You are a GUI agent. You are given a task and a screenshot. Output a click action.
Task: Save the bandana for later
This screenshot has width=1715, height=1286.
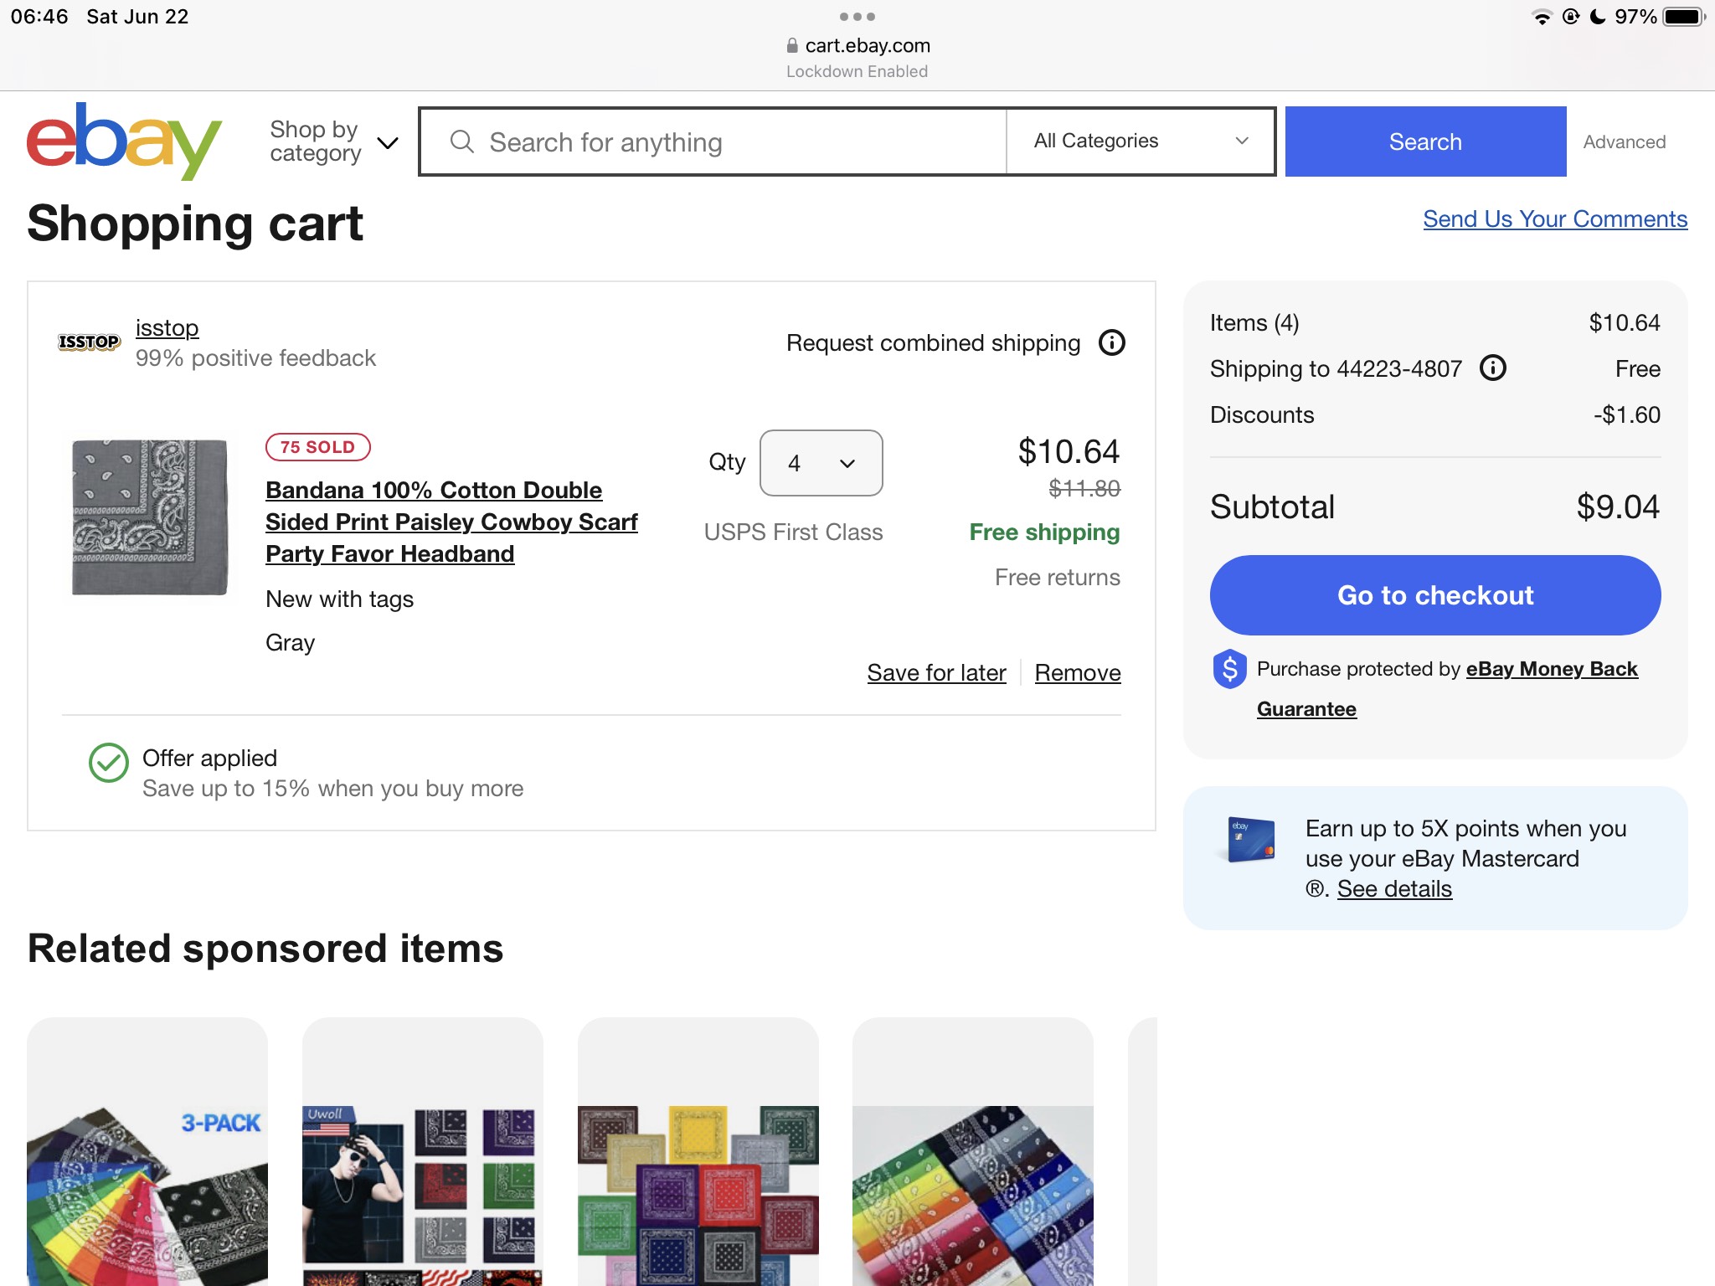click(936, 673)
